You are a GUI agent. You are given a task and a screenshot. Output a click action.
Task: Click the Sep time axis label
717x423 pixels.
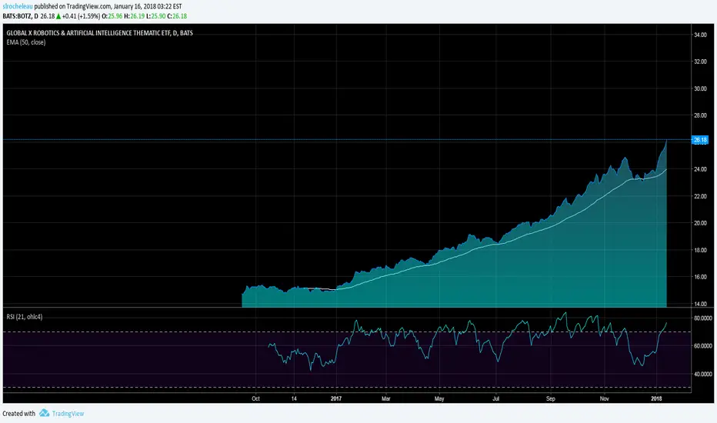coord(551,398)
